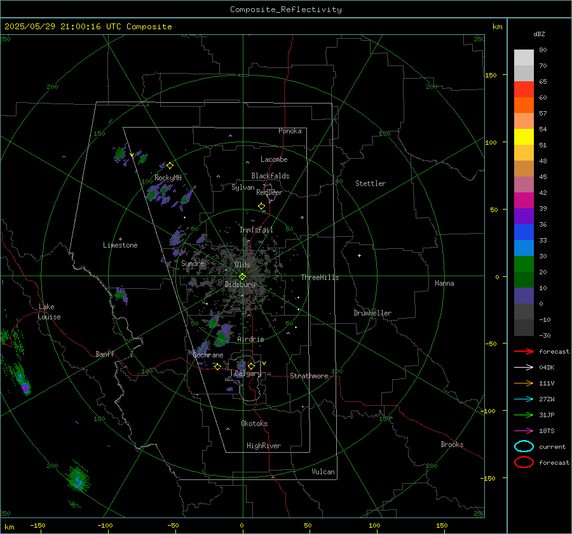Click the Lacombe city label
This screenshot has height=534, width=572.
[273, 159]
